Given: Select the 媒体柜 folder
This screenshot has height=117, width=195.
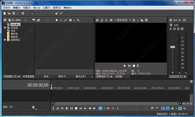Looking at the screenshot, I should 14,34.
